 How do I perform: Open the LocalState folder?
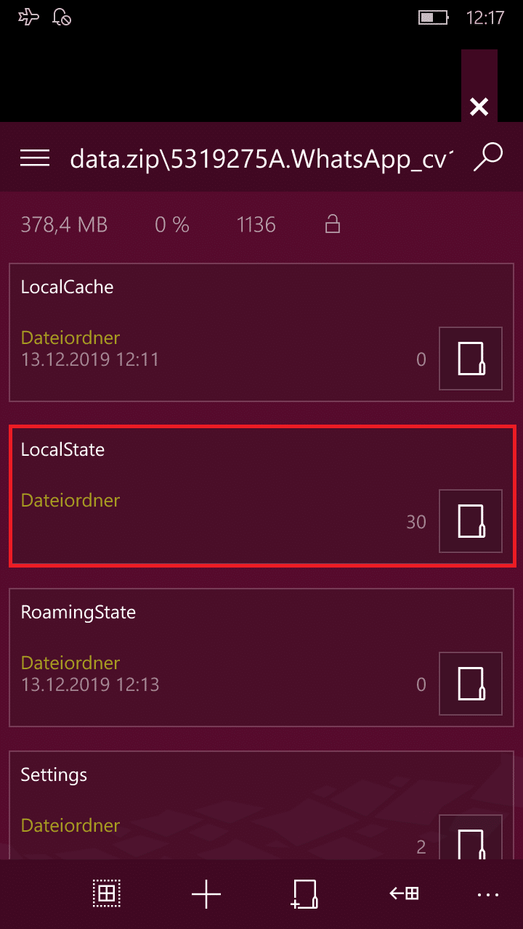pos(261,495)
